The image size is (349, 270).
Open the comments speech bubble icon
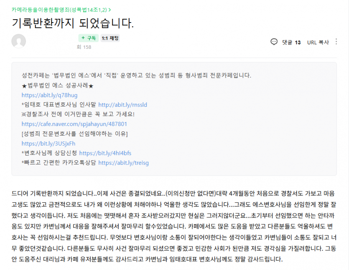274,42
